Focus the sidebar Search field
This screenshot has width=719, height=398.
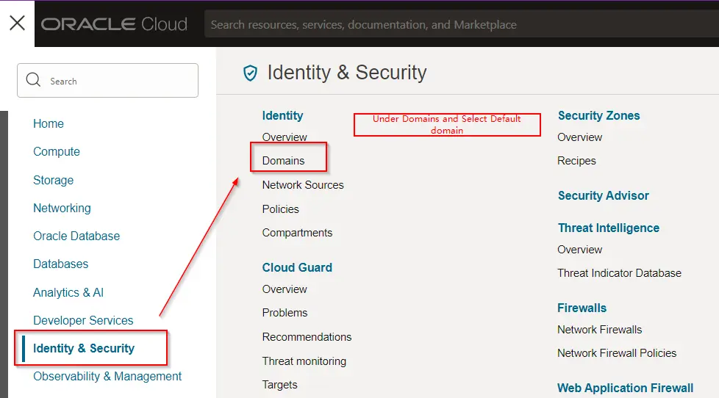[118, 81]
